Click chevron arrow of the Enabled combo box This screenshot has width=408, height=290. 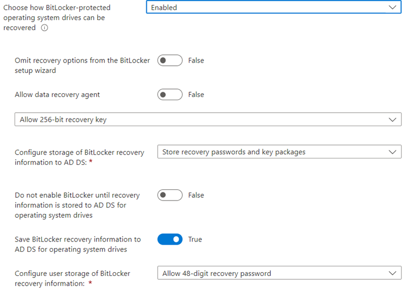click(392, 8)
